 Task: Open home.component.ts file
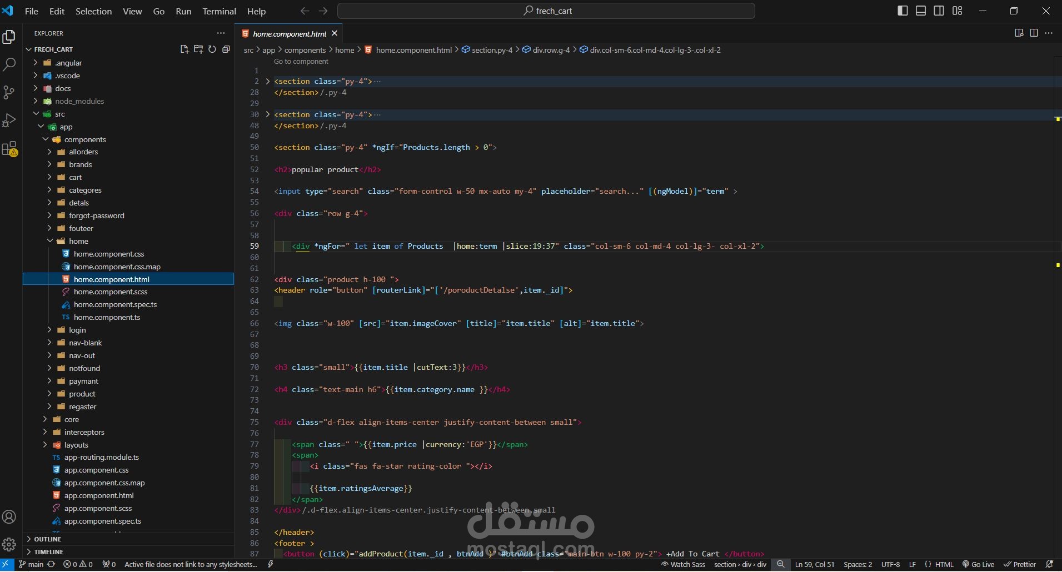click(x=107, y=317)
